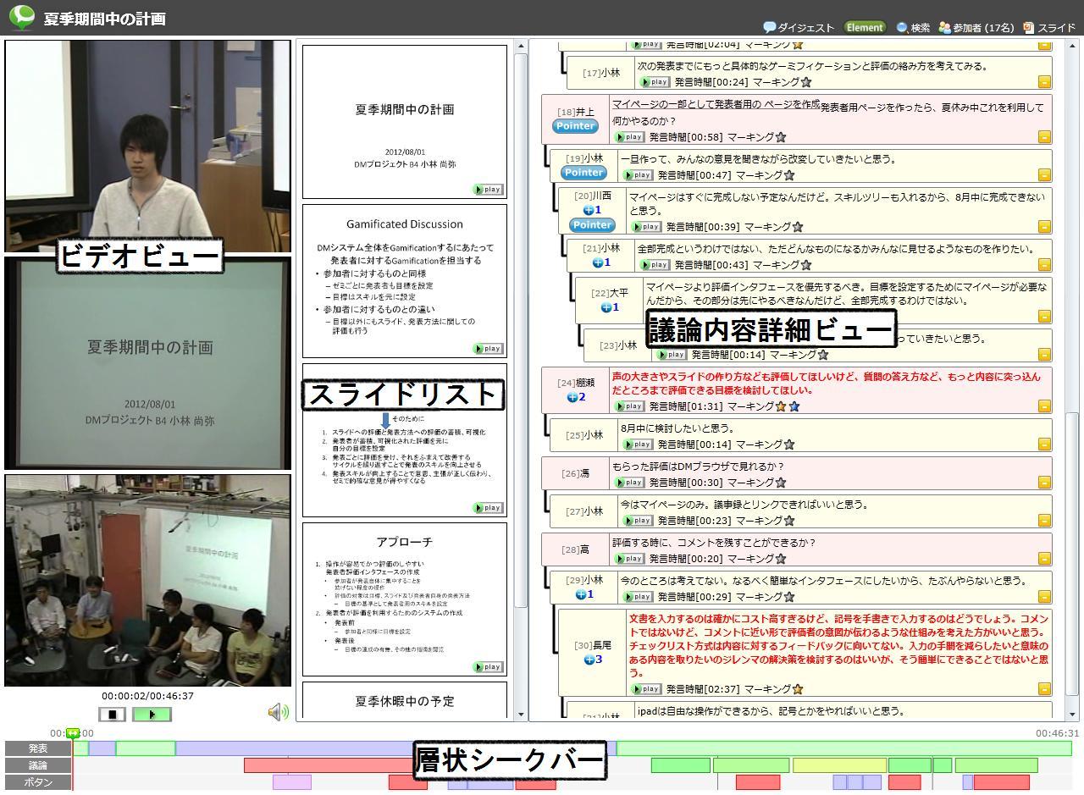Click slide list scrollbar thumb
Image resolution: width=1084 pixels, height=795 pixels.
tap(521, 330)
